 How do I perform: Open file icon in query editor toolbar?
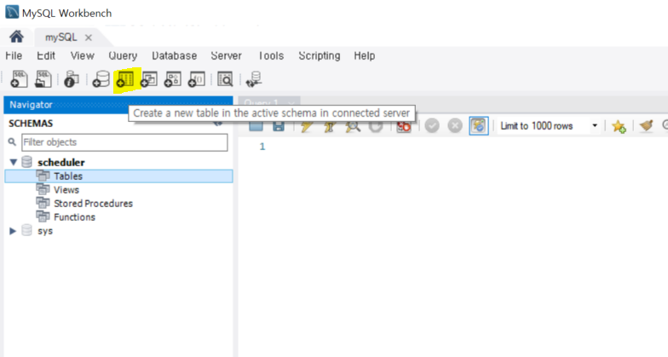(256, 126)
